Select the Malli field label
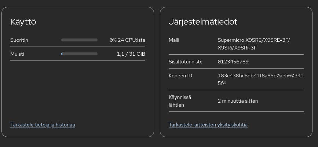This screenshot has height=147, width=318. (174, 40)
